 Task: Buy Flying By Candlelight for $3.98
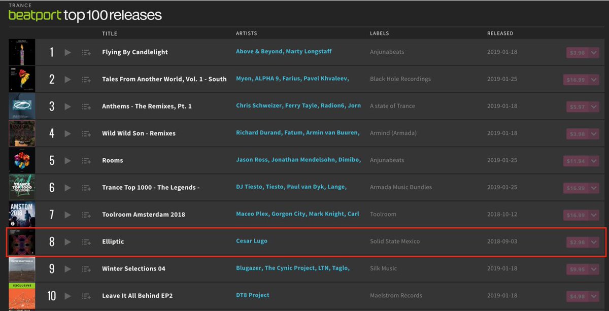(x=578, y=53)
